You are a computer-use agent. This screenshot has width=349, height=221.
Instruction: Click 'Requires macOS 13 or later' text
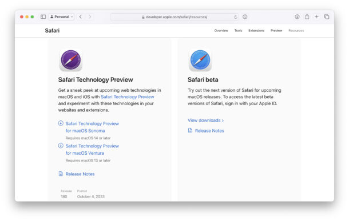tap(88, 160)
